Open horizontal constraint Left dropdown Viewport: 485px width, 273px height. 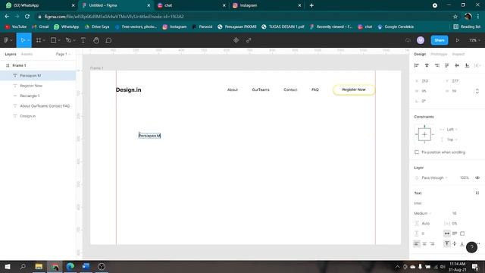tap(452, 130)
